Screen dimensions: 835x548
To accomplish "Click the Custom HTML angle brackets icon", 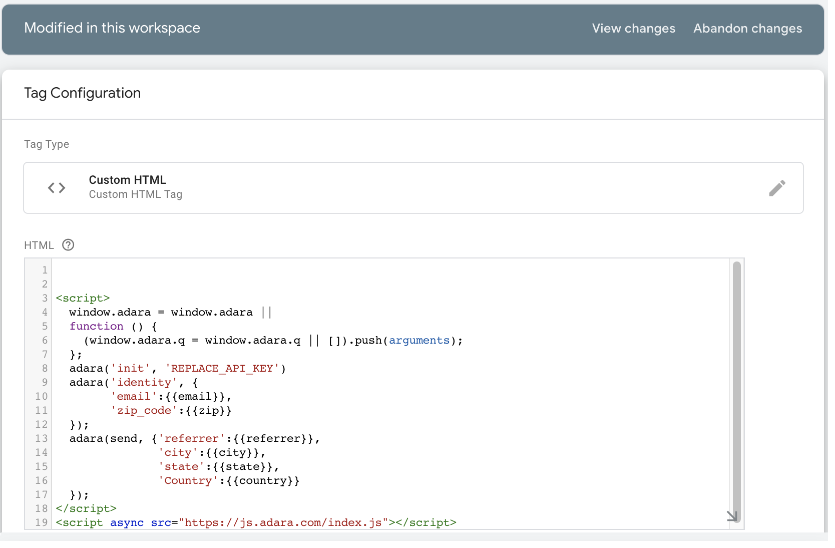I will (57, 188).
